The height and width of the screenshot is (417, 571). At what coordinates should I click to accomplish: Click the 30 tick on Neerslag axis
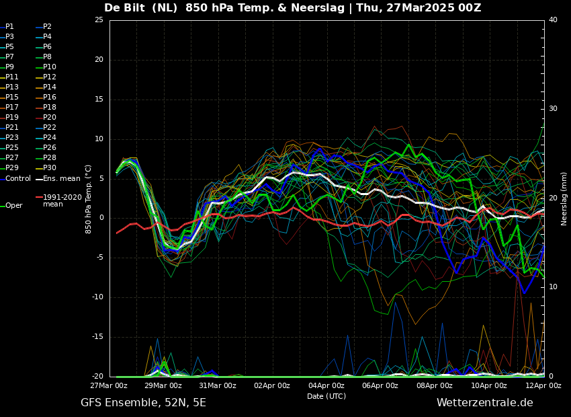pos(553,109)
